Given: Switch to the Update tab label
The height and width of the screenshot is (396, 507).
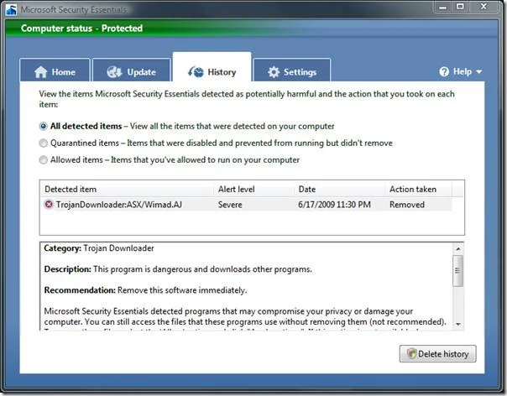Looking at the screenshot, I should pos(141,72).
